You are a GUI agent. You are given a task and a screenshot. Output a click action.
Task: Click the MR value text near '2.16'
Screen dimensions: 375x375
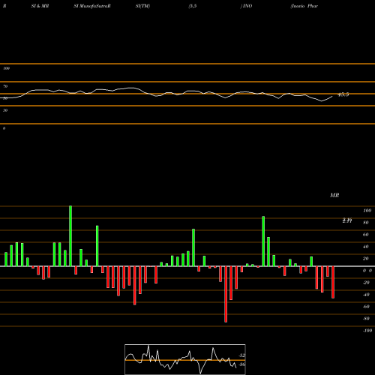347,220
